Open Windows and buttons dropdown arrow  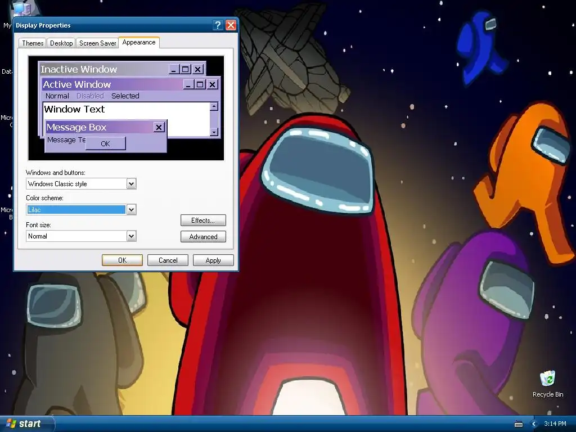click(131, 184)
